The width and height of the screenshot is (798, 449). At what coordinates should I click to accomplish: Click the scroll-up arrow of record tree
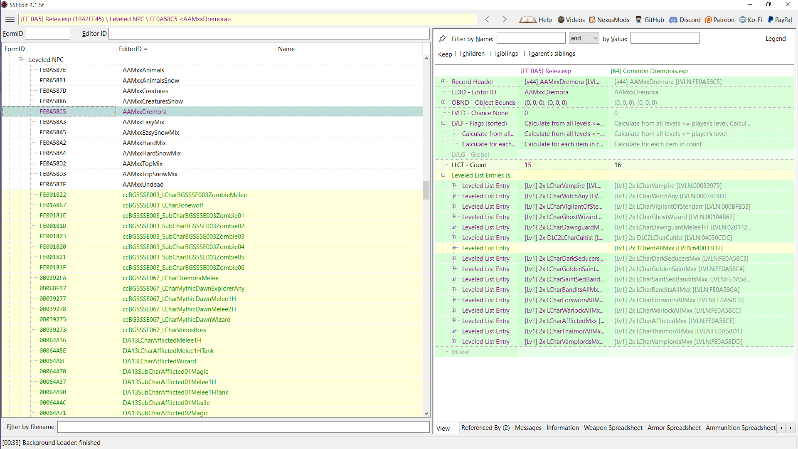click(x=426, y=58)
